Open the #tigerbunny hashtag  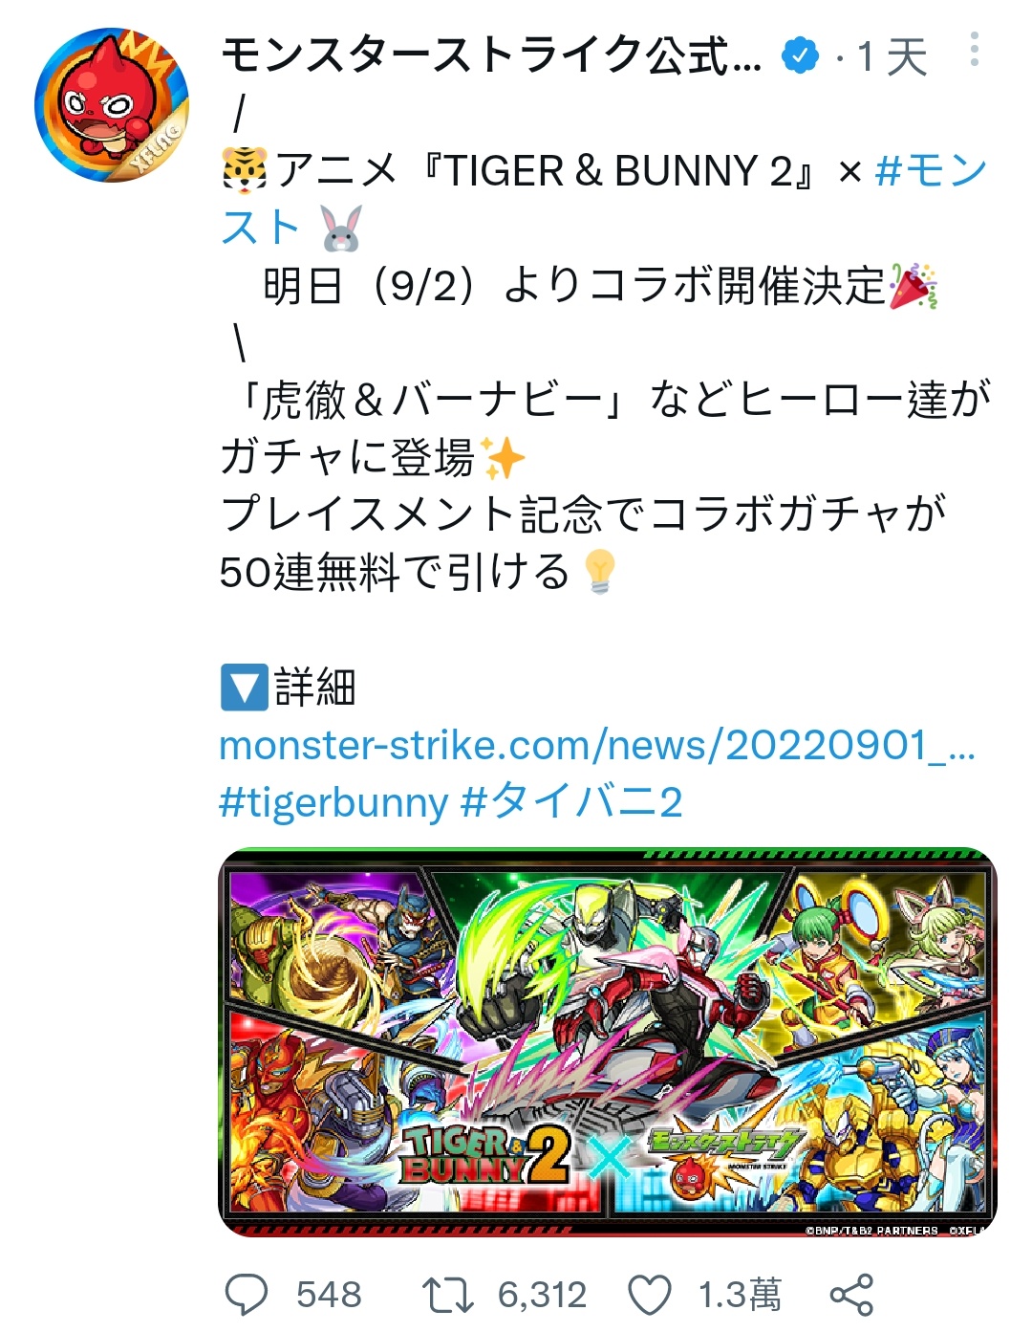click(x=333, y=802)
